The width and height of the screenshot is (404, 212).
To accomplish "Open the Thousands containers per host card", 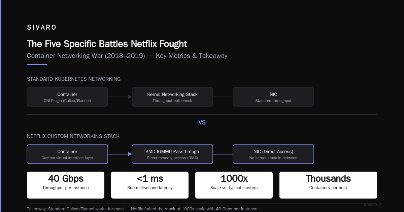I will pyautogui.click(x=328, y=185).
